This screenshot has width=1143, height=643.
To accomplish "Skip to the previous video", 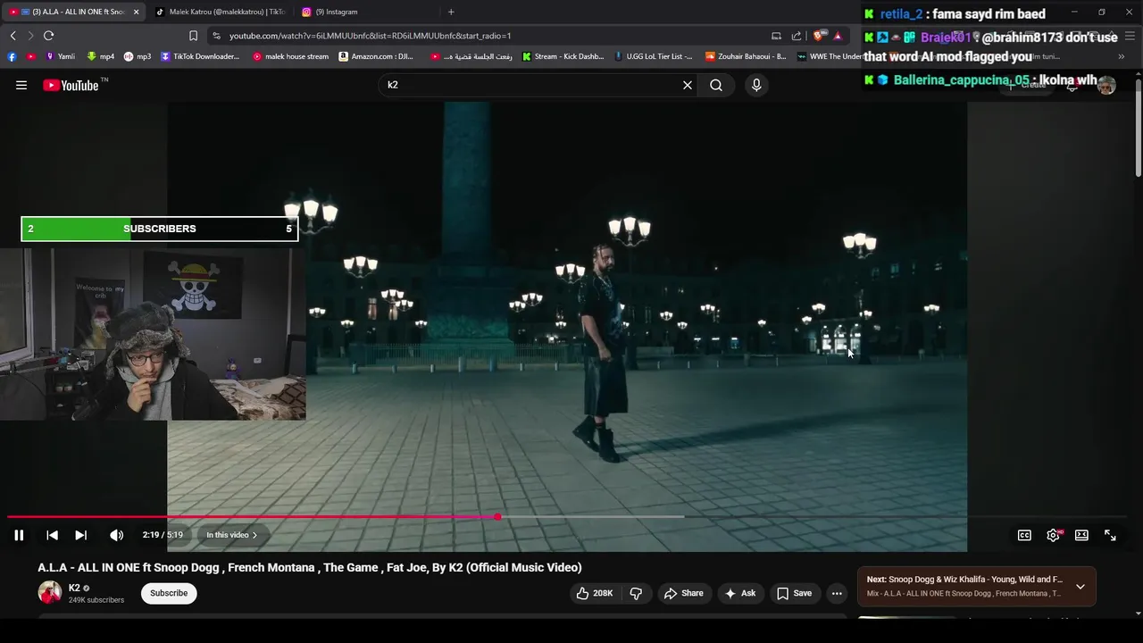I will 52,535.
